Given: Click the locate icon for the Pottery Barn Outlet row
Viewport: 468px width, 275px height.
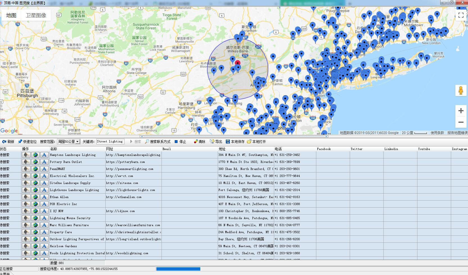Looking at the screenshot, I should pos(26,162).
